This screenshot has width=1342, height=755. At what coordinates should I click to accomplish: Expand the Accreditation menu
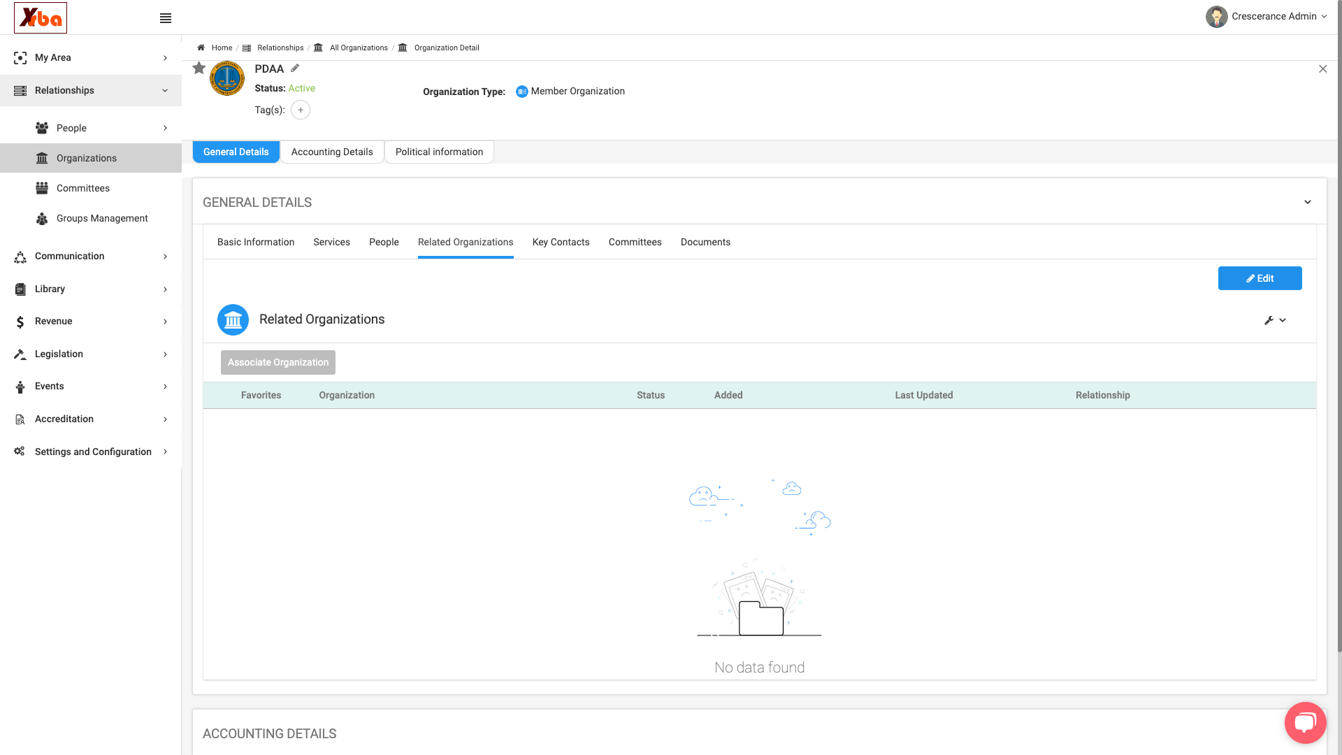pyautogui.click(x=91, y=419)
